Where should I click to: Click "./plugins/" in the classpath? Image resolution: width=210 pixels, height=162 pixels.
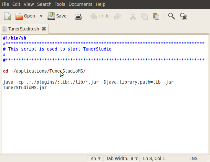(44, 82)
